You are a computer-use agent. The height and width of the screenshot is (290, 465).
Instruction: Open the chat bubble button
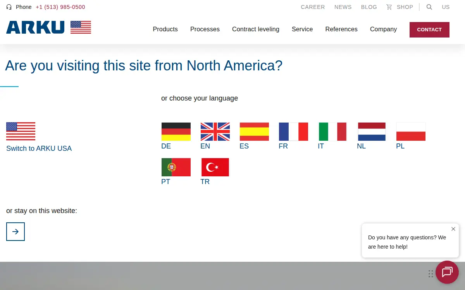point(447,272)
